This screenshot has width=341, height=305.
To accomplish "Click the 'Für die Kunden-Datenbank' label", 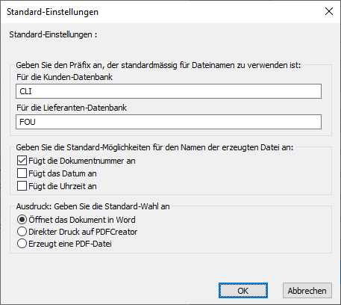I will [x=64, y=77].
